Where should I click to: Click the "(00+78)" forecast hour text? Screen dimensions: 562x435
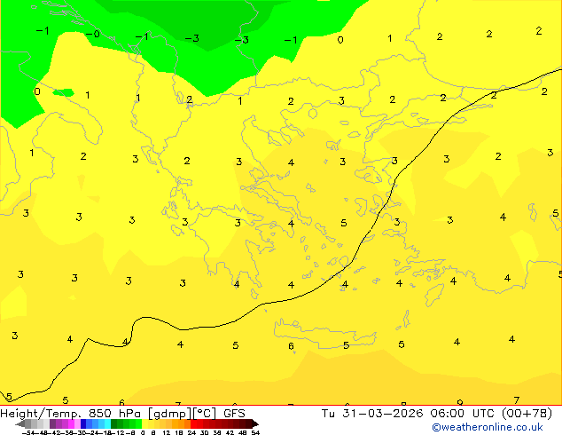click(527, 414)
